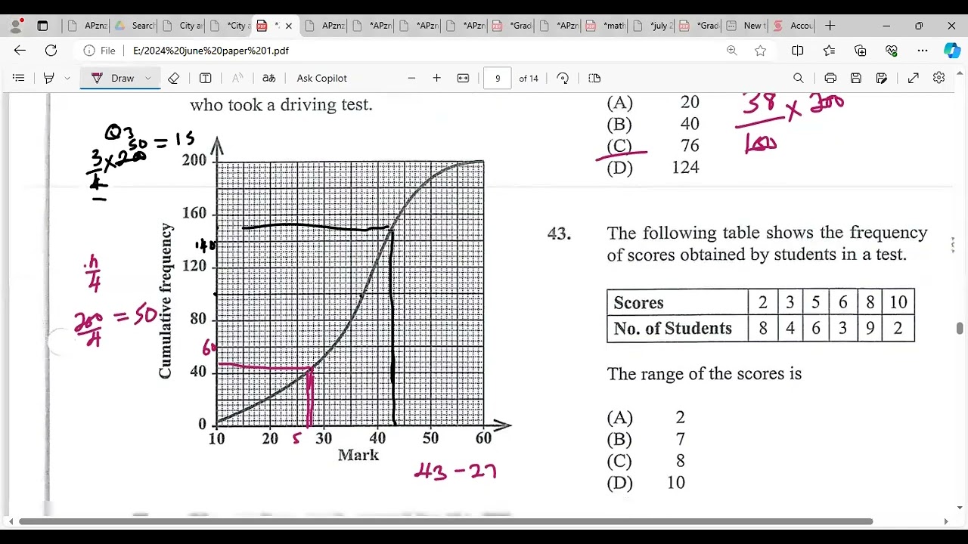Toggle the Draw tool
968x544 pixels.
(112, 78)
